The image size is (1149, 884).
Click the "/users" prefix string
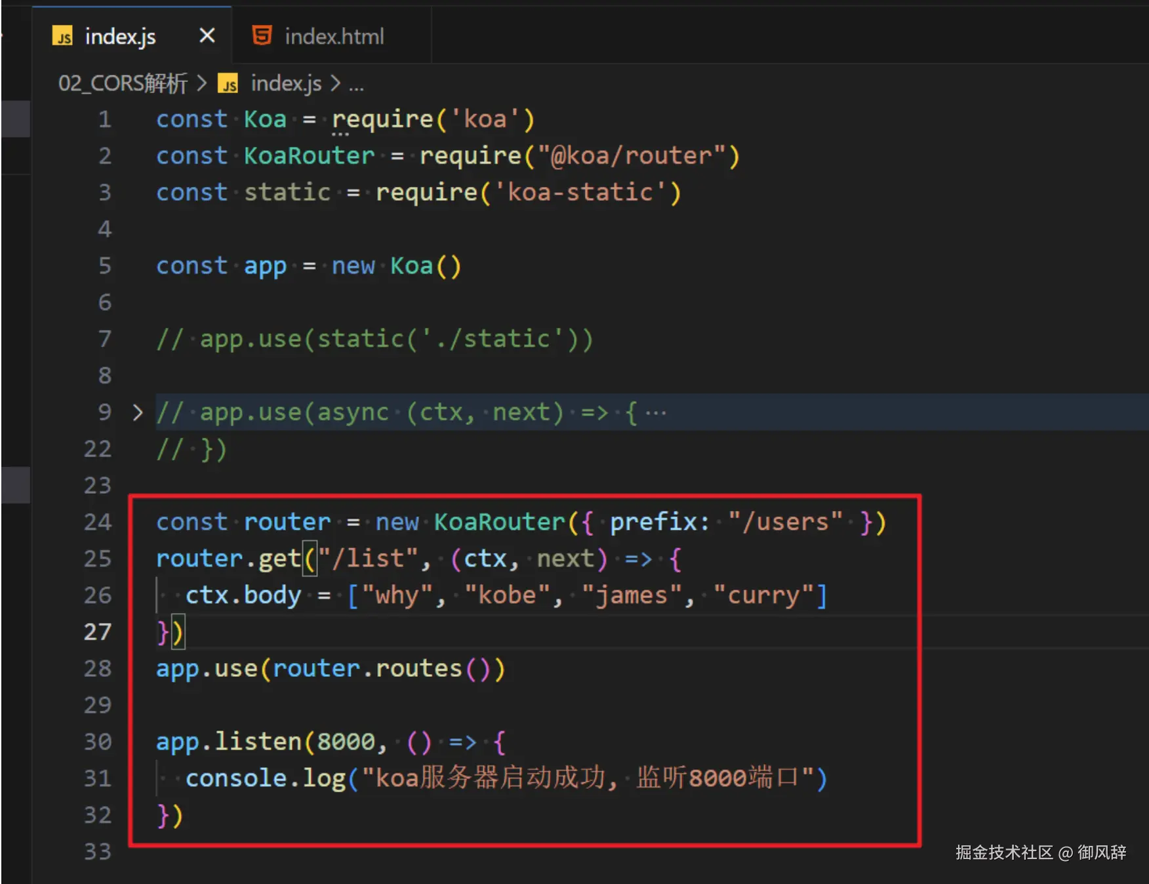(786, 522)
